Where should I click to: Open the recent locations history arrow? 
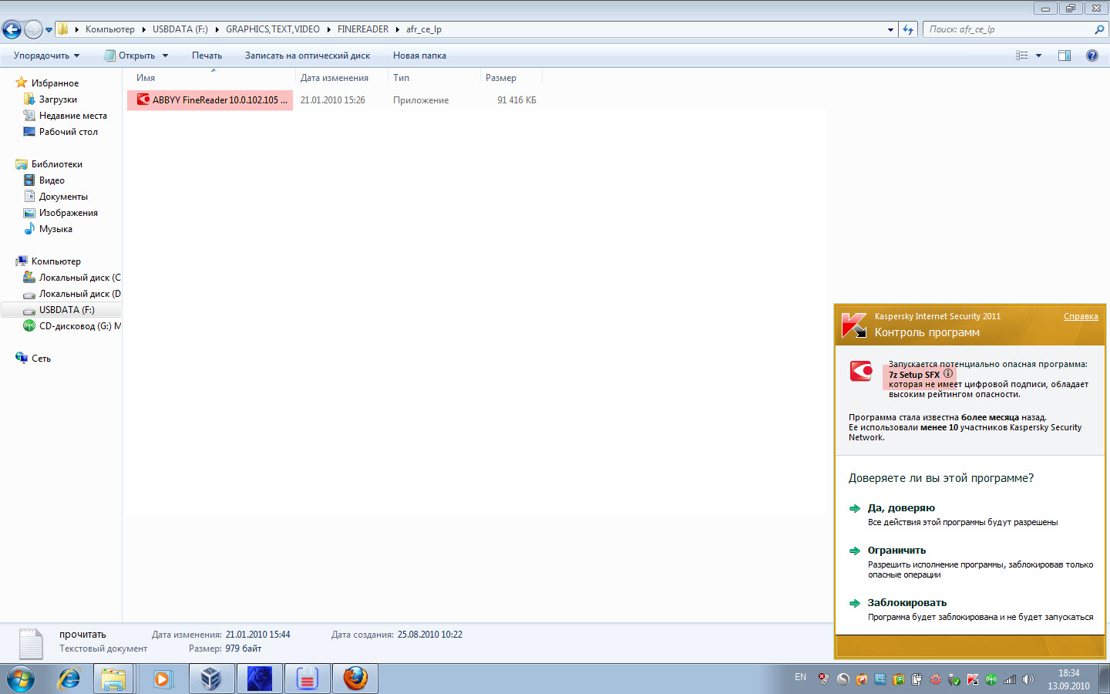(x=49, y=30)
